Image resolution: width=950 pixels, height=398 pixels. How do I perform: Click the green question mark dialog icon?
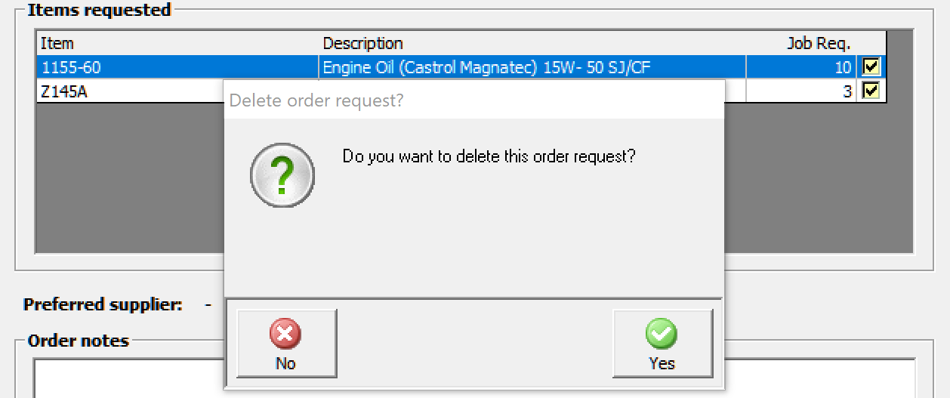[282, 176]
